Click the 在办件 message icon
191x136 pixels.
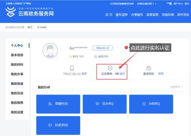pyautogui.click(x=97, y=104)
